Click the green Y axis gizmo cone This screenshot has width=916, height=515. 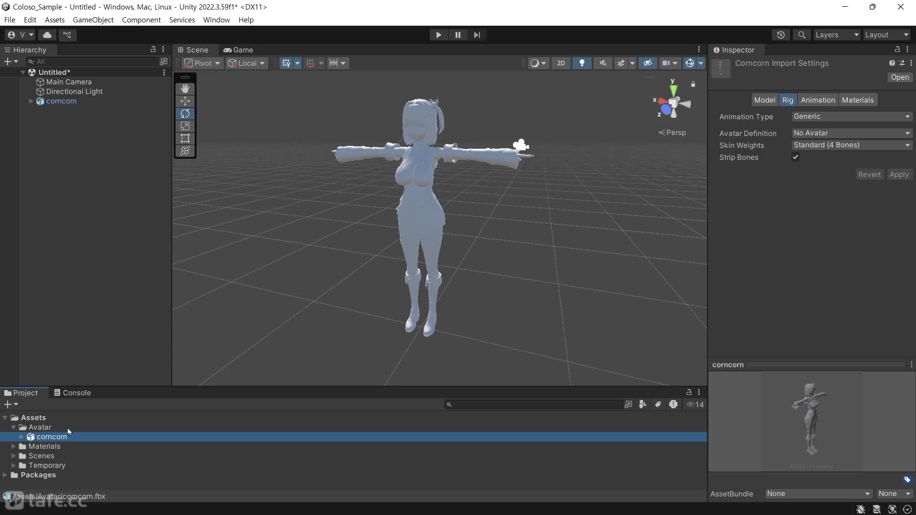coord(673,90)
